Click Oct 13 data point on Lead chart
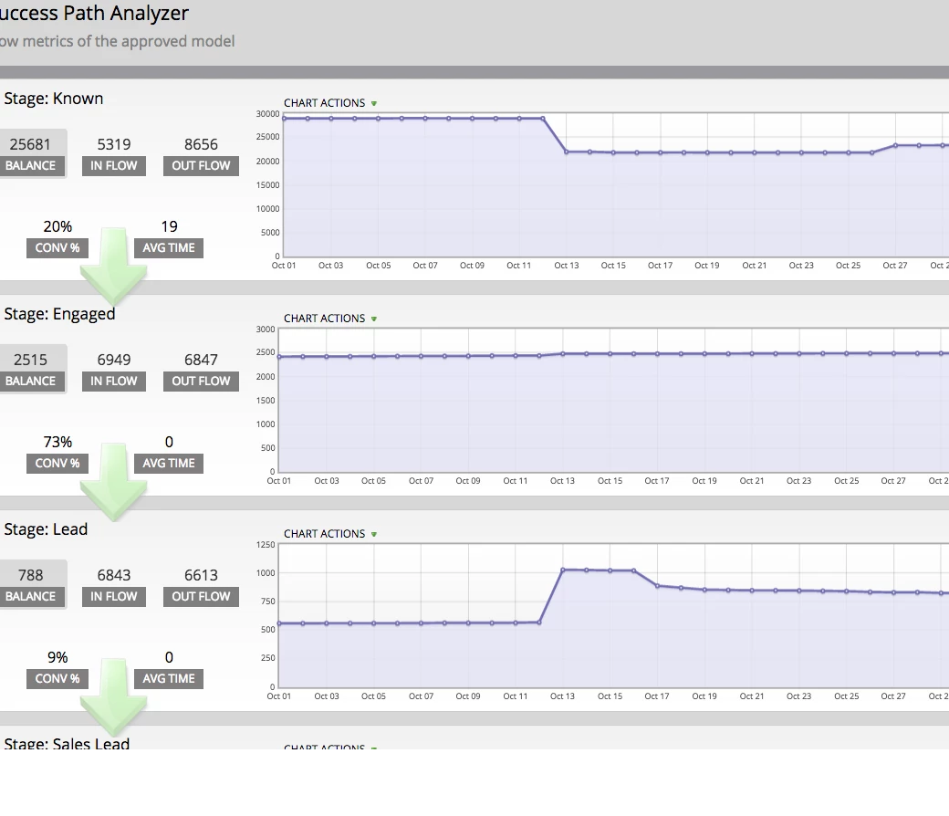 click(x=563, y=570)
